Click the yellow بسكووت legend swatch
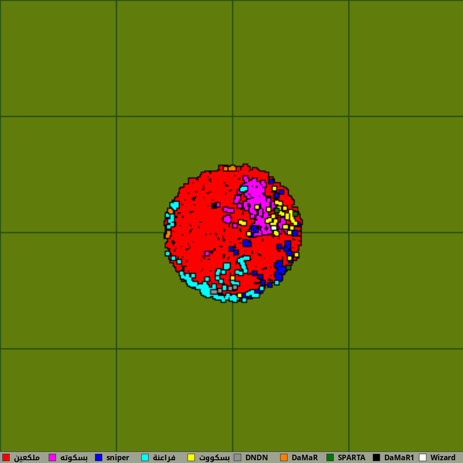Screen dimensions: 463x463 pos(191,457)
